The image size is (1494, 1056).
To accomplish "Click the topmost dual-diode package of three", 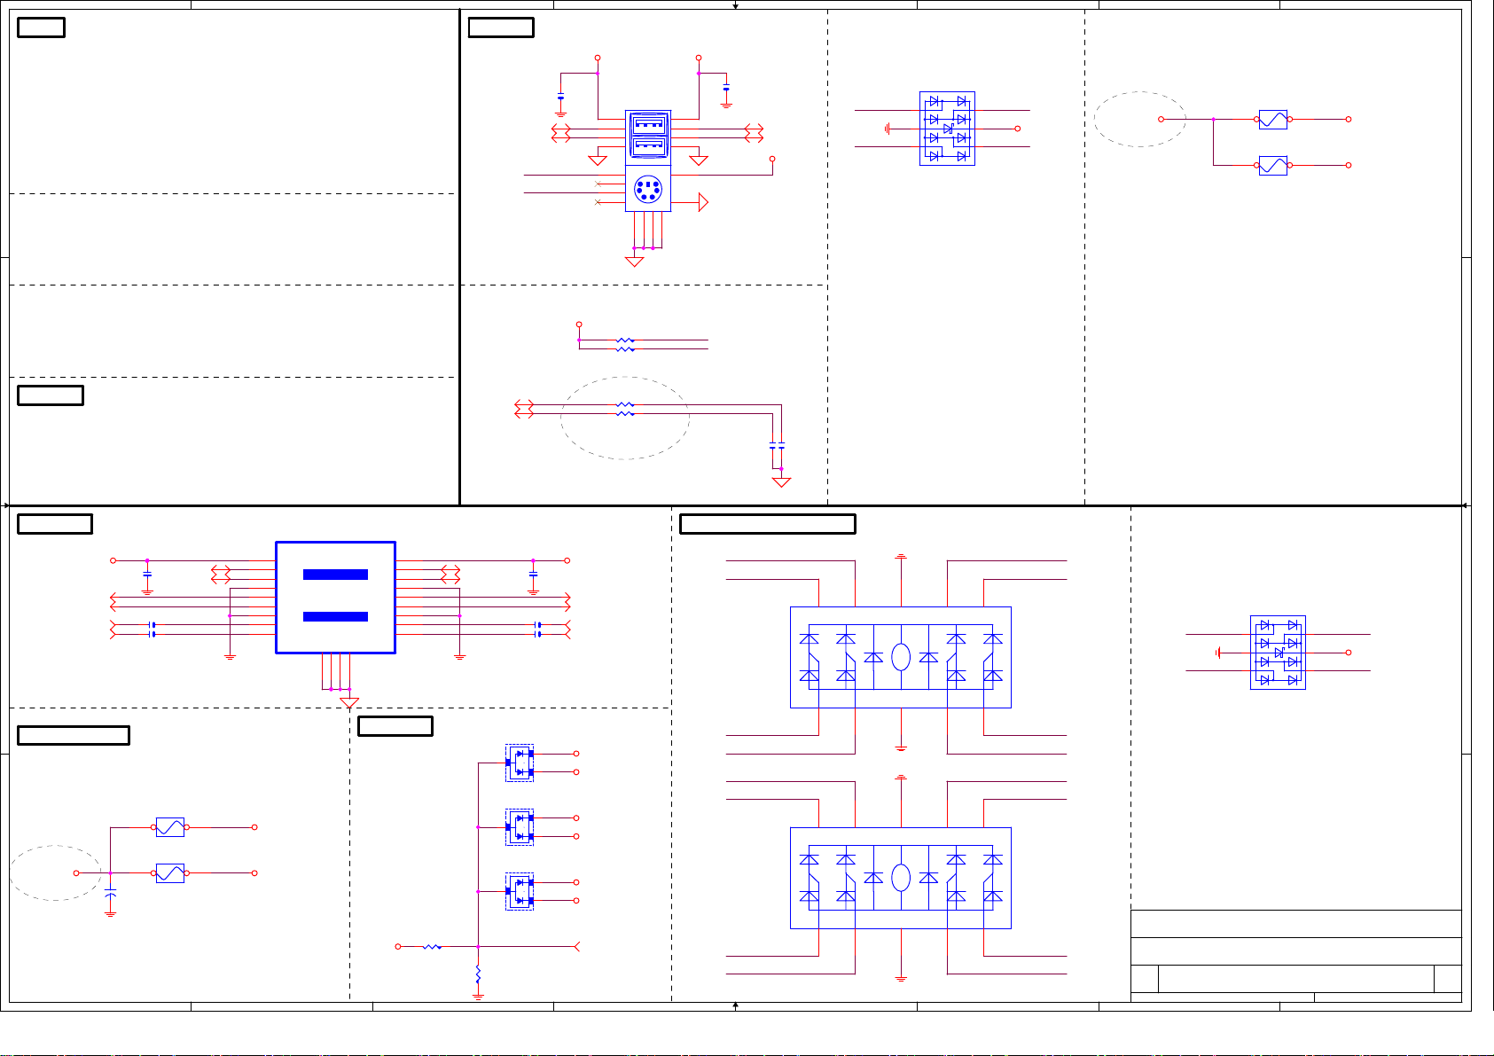I will pyautogui.click(x=520, y=763).
